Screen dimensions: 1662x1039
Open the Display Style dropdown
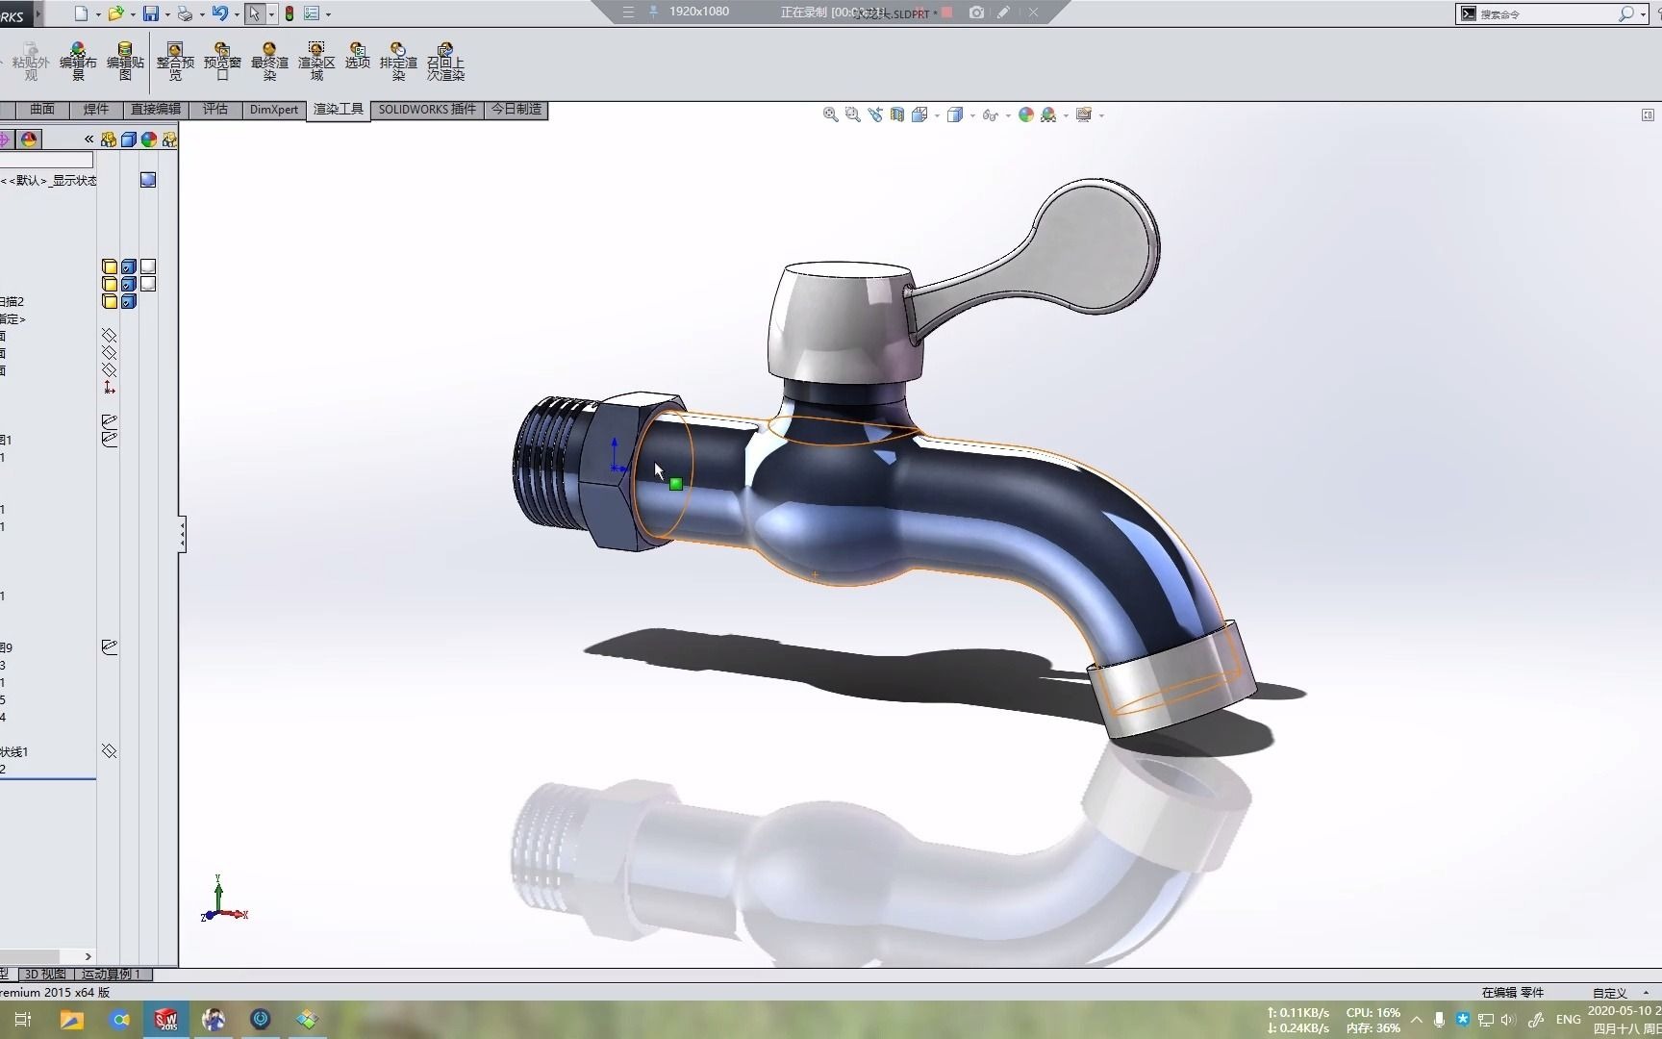point(972,114)
